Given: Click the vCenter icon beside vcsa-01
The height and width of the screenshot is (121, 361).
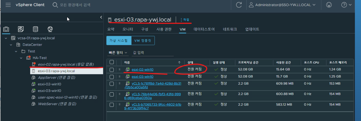Looking at the screenshot, I should pos(13,38).
